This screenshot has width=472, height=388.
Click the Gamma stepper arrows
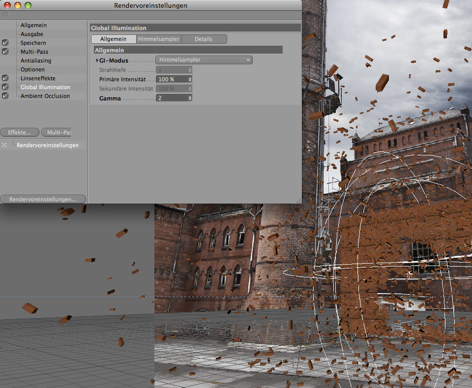[190, 98]
